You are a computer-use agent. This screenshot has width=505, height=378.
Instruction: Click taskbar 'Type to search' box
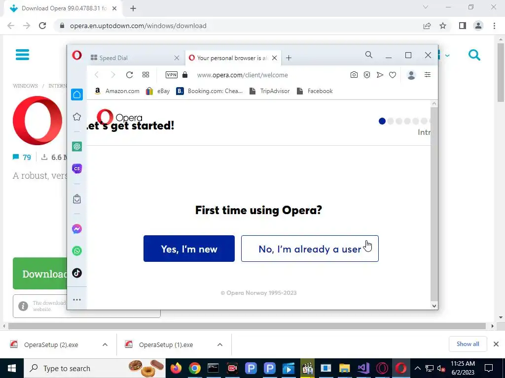pos(95,368)
